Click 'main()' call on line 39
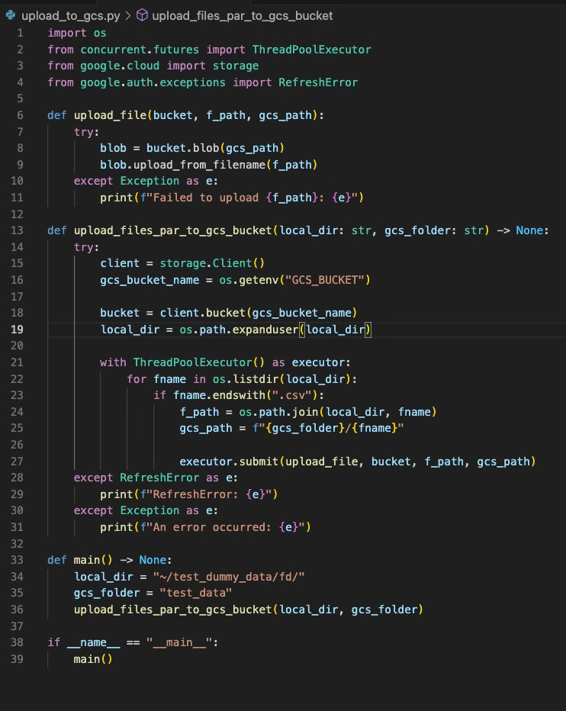This screenshot has width=566, height=711. tap(93, 659)
